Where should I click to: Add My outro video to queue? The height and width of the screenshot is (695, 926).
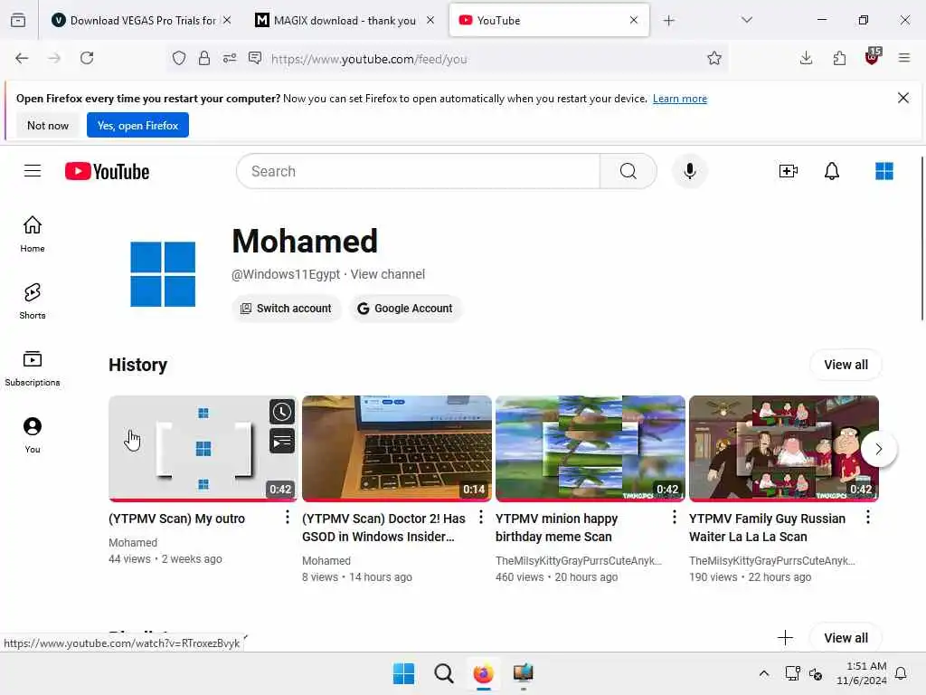click(282, 441)
